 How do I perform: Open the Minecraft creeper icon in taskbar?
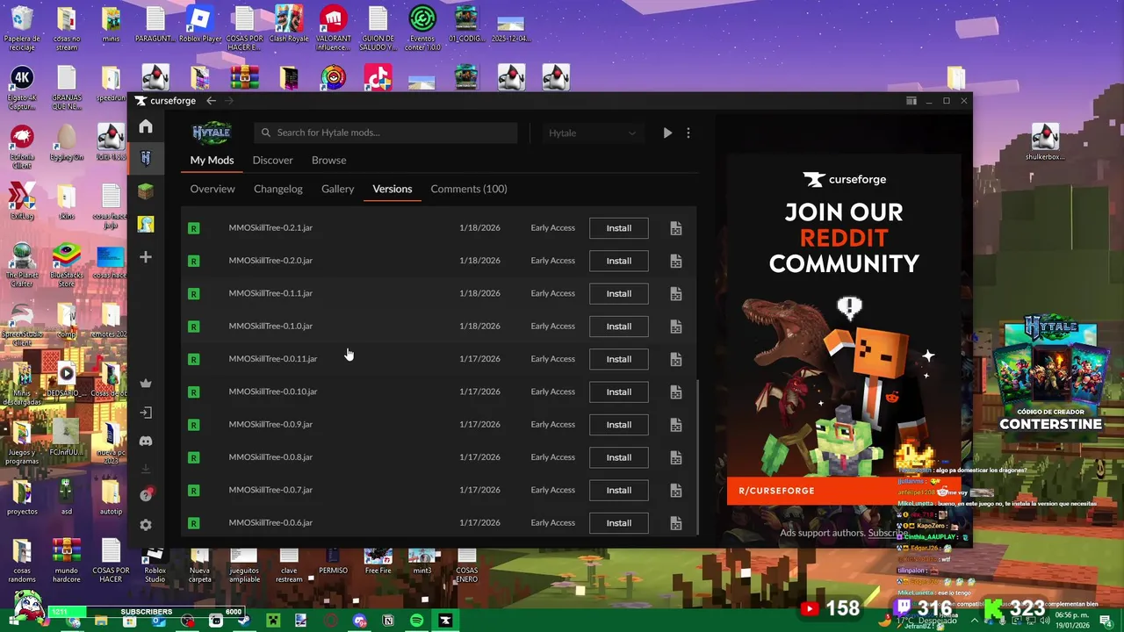pyautogui.click(x=273, y=621)
